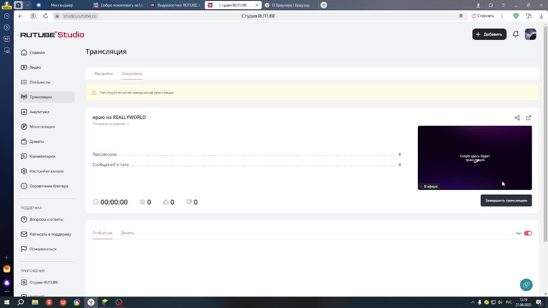This screenshot has height=308, width=548.
Task: Bookmark the page with bookmark icon
Action: 461,16
